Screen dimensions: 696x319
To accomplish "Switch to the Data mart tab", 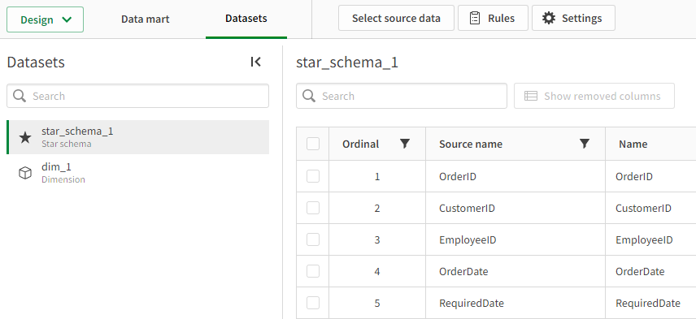I will pos(146,19).
